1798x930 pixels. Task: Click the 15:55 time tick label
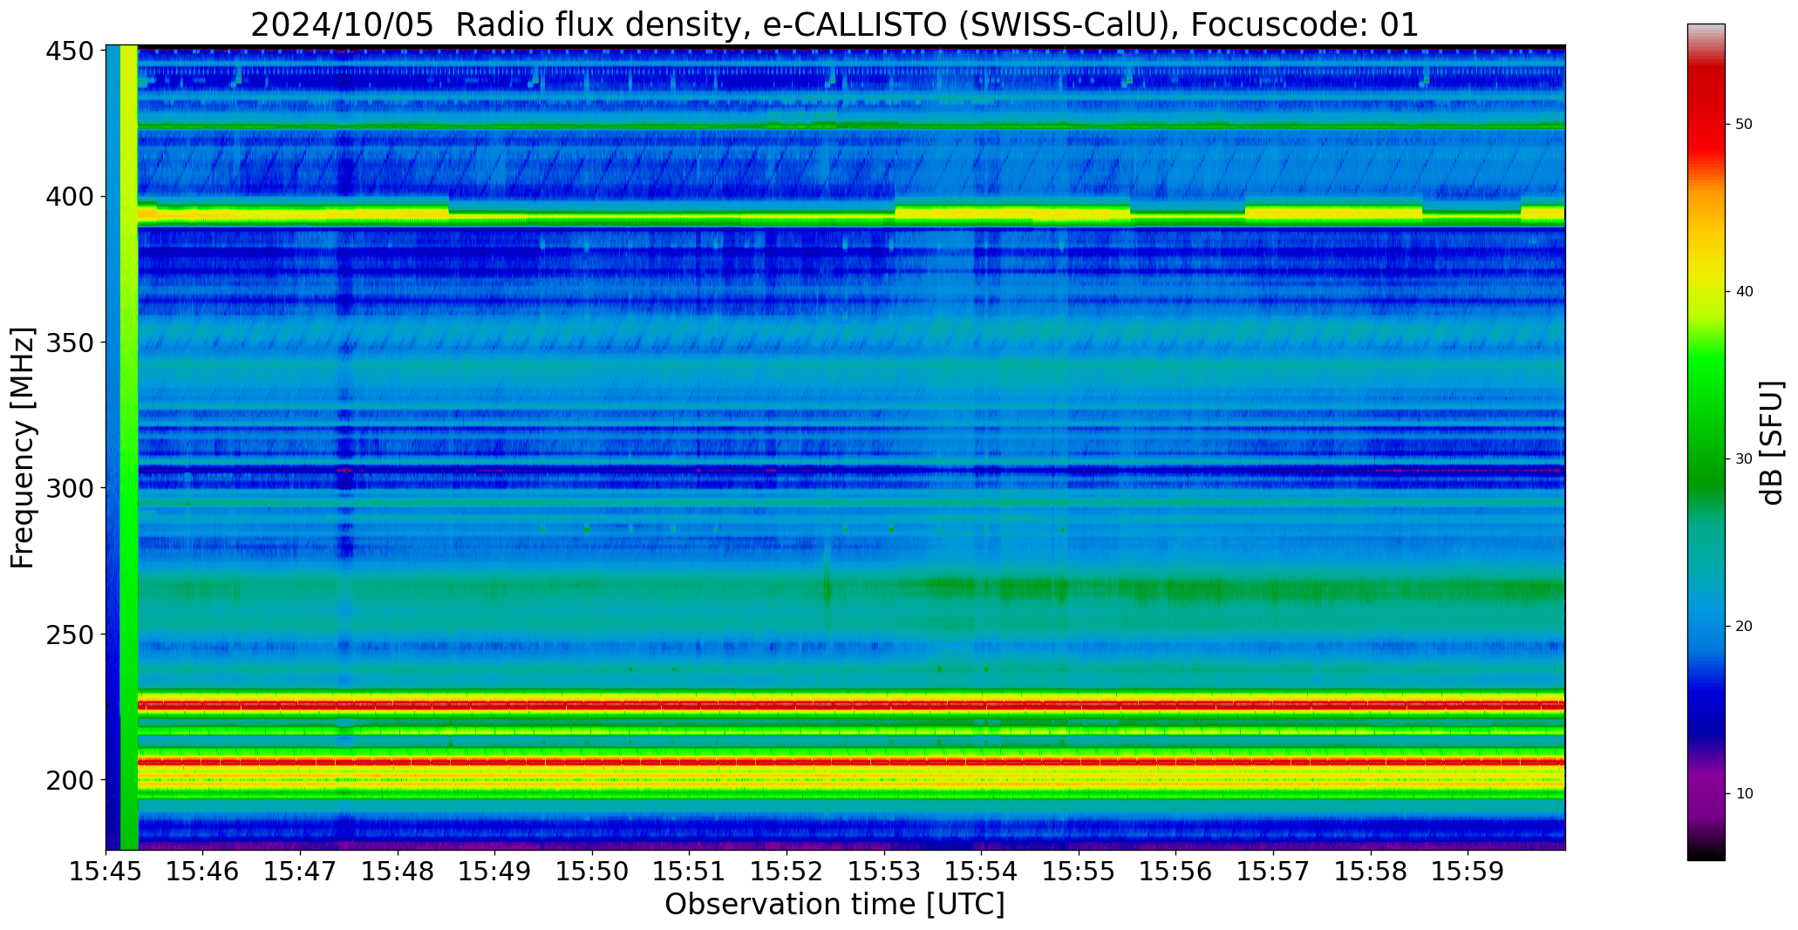pyautogui.click(x=1079, y=872)
